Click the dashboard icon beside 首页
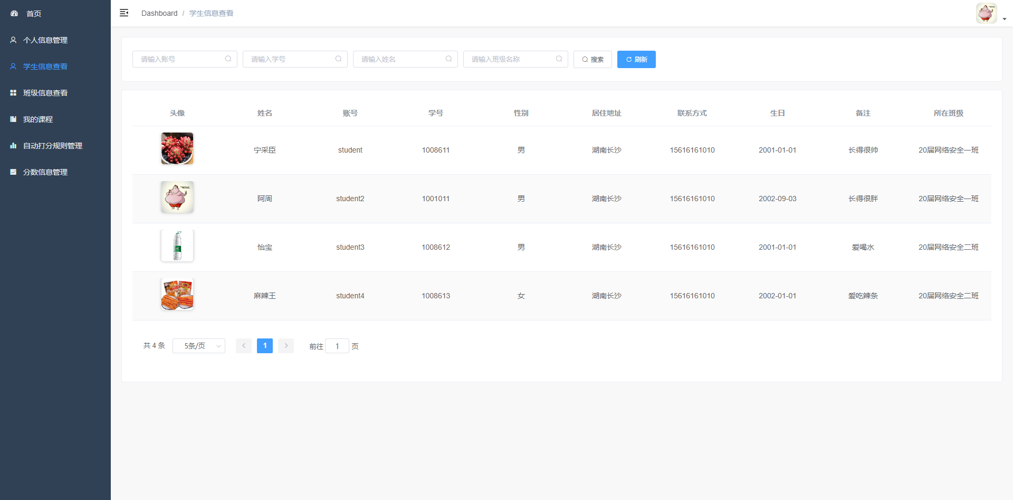Image resolution: width=1013 pixels, height=500 pixels. [14, 14]
